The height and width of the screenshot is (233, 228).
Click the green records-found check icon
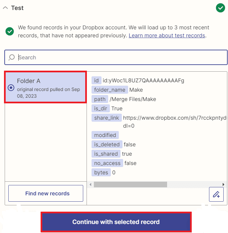[x=10, y=31]
